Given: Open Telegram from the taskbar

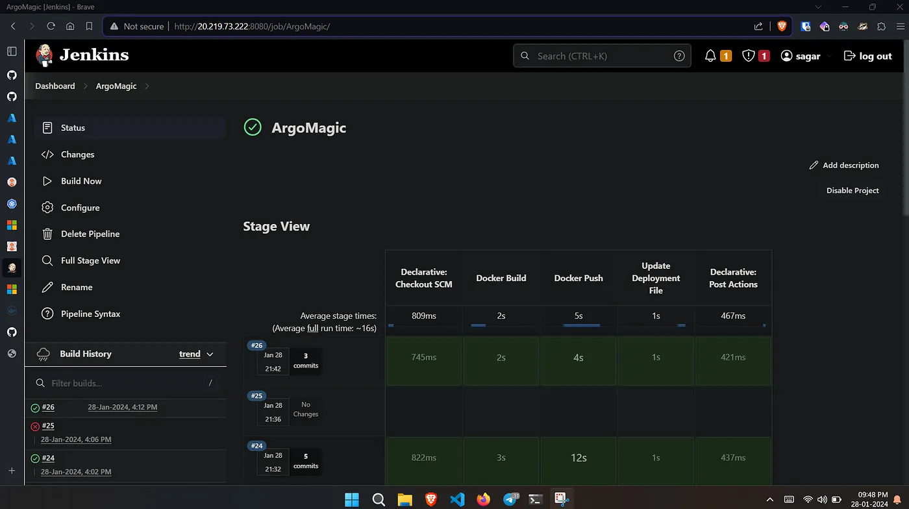Looking at the screenshot, I should click(x=510, y=499).
